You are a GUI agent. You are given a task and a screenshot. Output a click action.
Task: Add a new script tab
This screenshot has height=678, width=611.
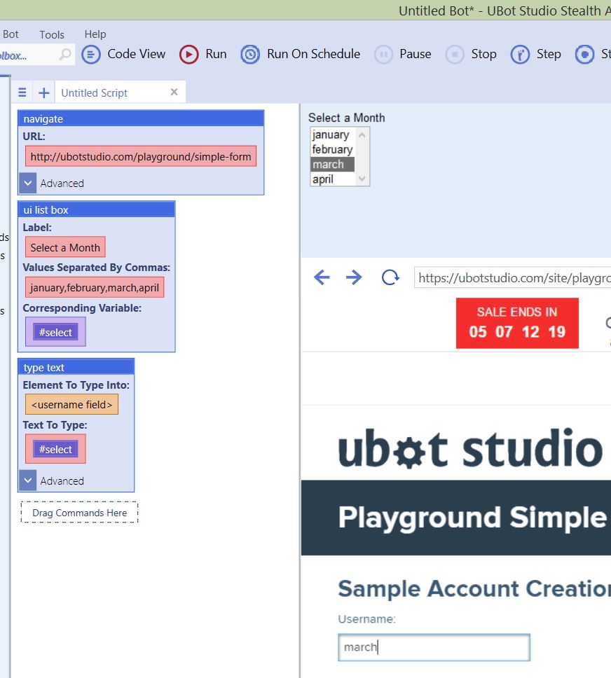click(x=43, y=92)
